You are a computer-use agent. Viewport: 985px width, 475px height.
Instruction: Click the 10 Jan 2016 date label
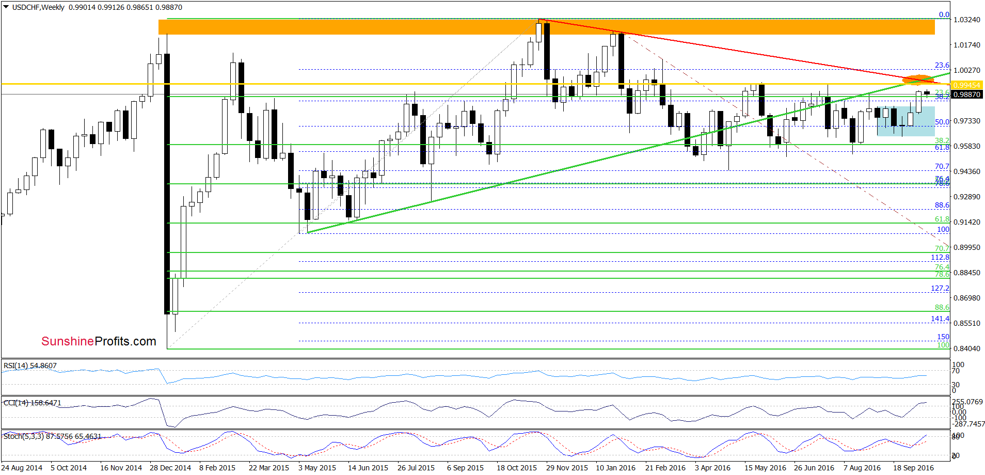click(x=615, y=468)
